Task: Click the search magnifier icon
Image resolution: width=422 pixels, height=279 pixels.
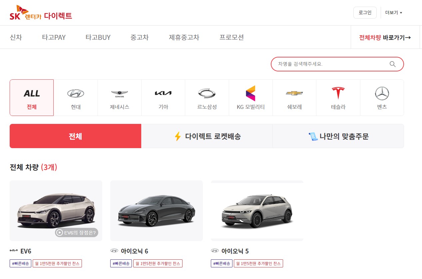Action: [x=393, y=64]
